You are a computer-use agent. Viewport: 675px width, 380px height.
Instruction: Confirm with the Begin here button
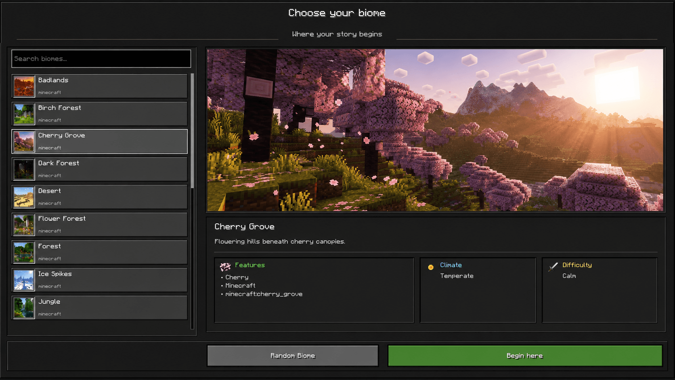pos(525,356)
